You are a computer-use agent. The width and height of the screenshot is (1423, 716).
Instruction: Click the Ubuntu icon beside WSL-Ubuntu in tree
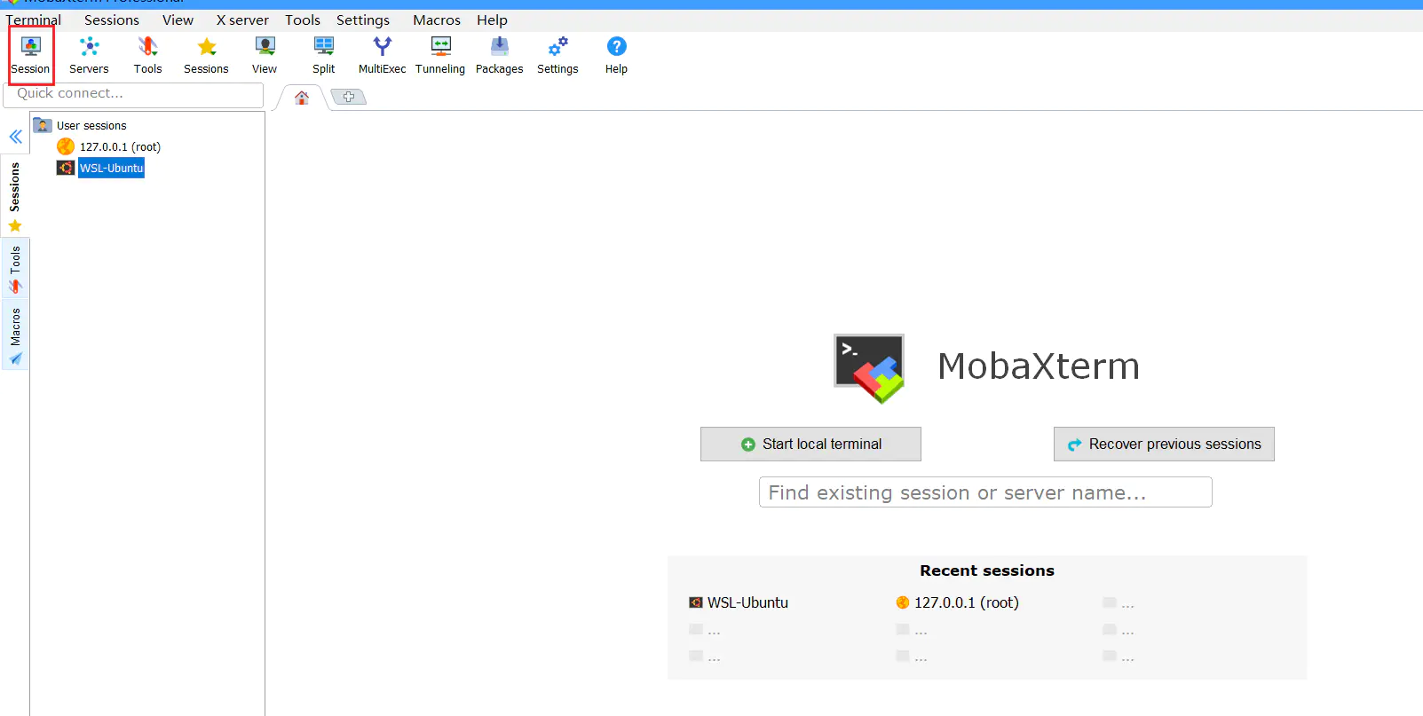click(x=66, y=168)
